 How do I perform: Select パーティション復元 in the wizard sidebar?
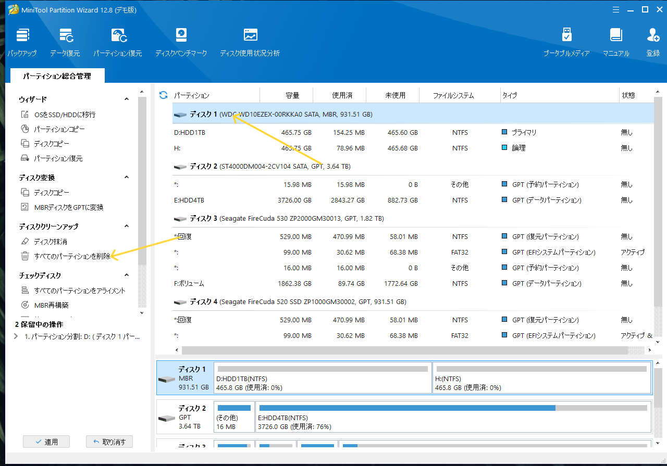pos(58,158)
